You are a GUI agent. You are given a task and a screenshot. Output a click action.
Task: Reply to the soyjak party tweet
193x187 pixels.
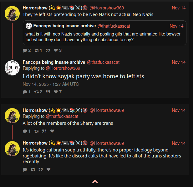tap(25, 92)
